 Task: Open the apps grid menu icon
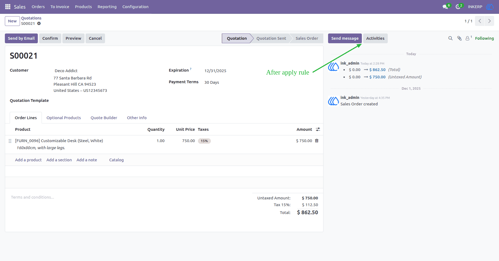tap(8, 7)
